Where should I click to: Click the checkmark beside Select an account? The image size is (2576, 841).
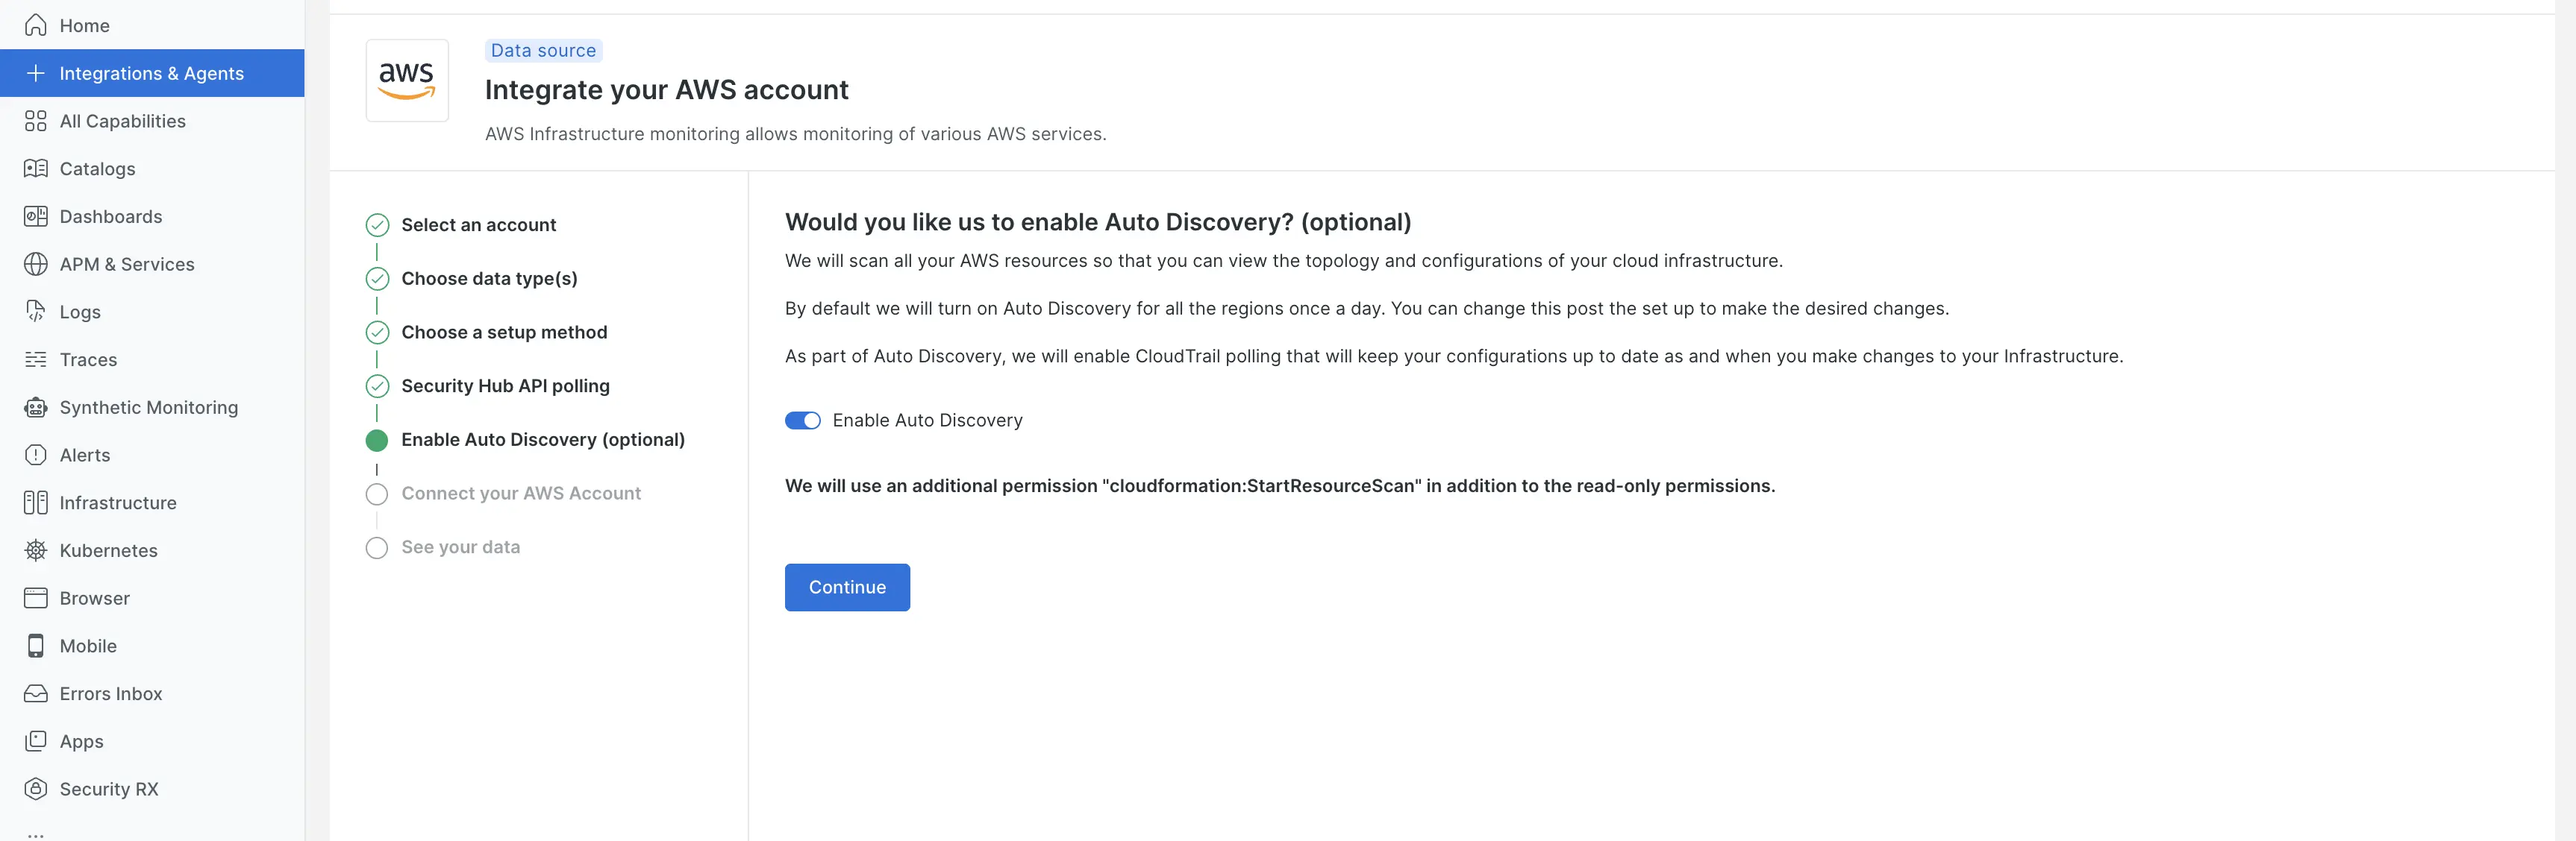tap(377, 224)
